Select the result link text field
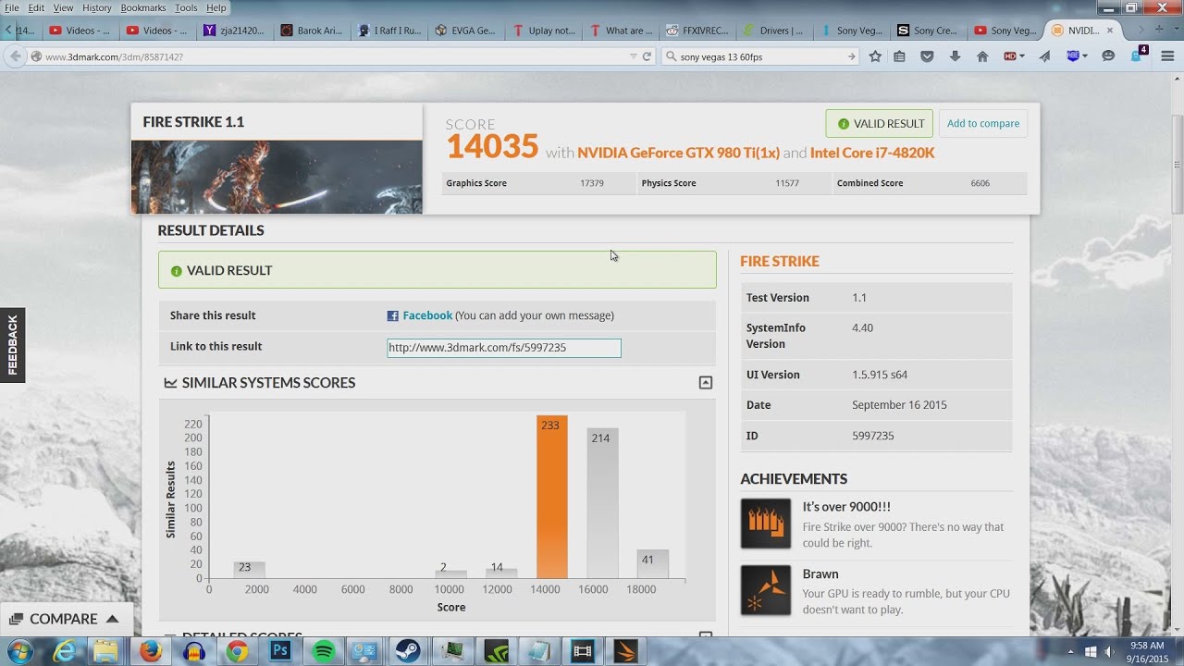Image resolution: width=1184 pixels, height=666 pixels. [x=504, y=348]
